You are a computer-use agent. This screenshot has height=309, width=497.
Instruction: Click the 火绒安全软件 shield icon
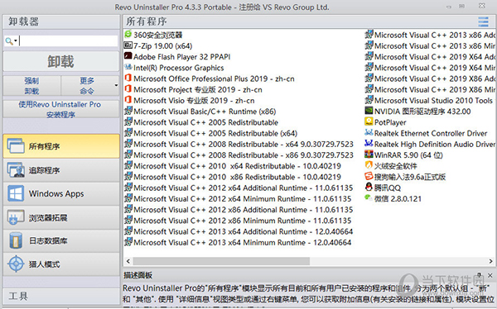point(369,165)
